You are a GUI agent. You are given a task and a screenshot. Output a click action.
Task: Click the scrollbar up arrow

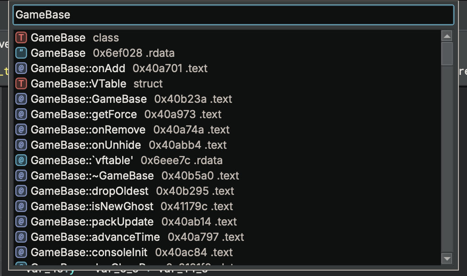447,36
